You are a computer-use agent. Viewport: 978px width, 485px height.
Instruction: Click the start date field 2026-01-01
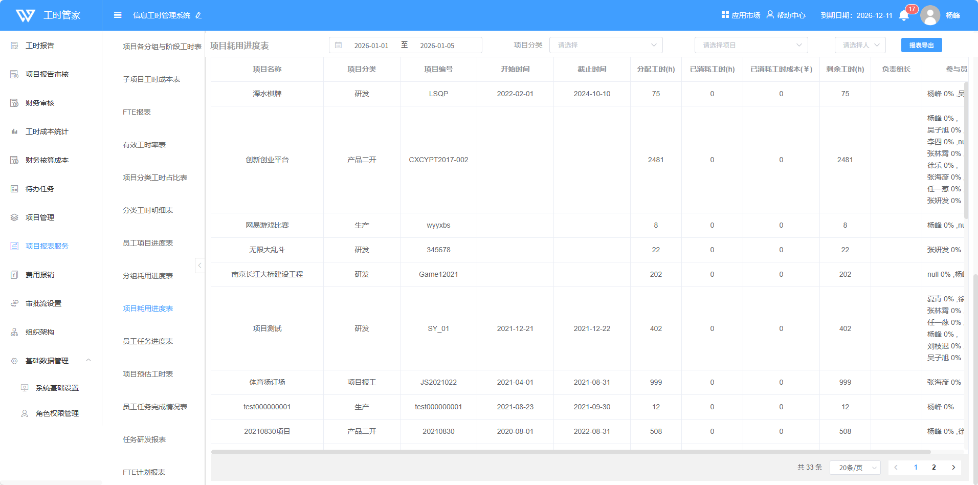[x=371, y=46]
